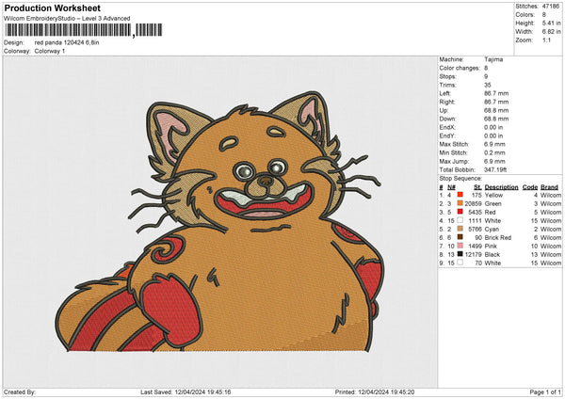Click the Last Saved timestamp 12/04/2024 19:45:16

[x=202, y=391]
